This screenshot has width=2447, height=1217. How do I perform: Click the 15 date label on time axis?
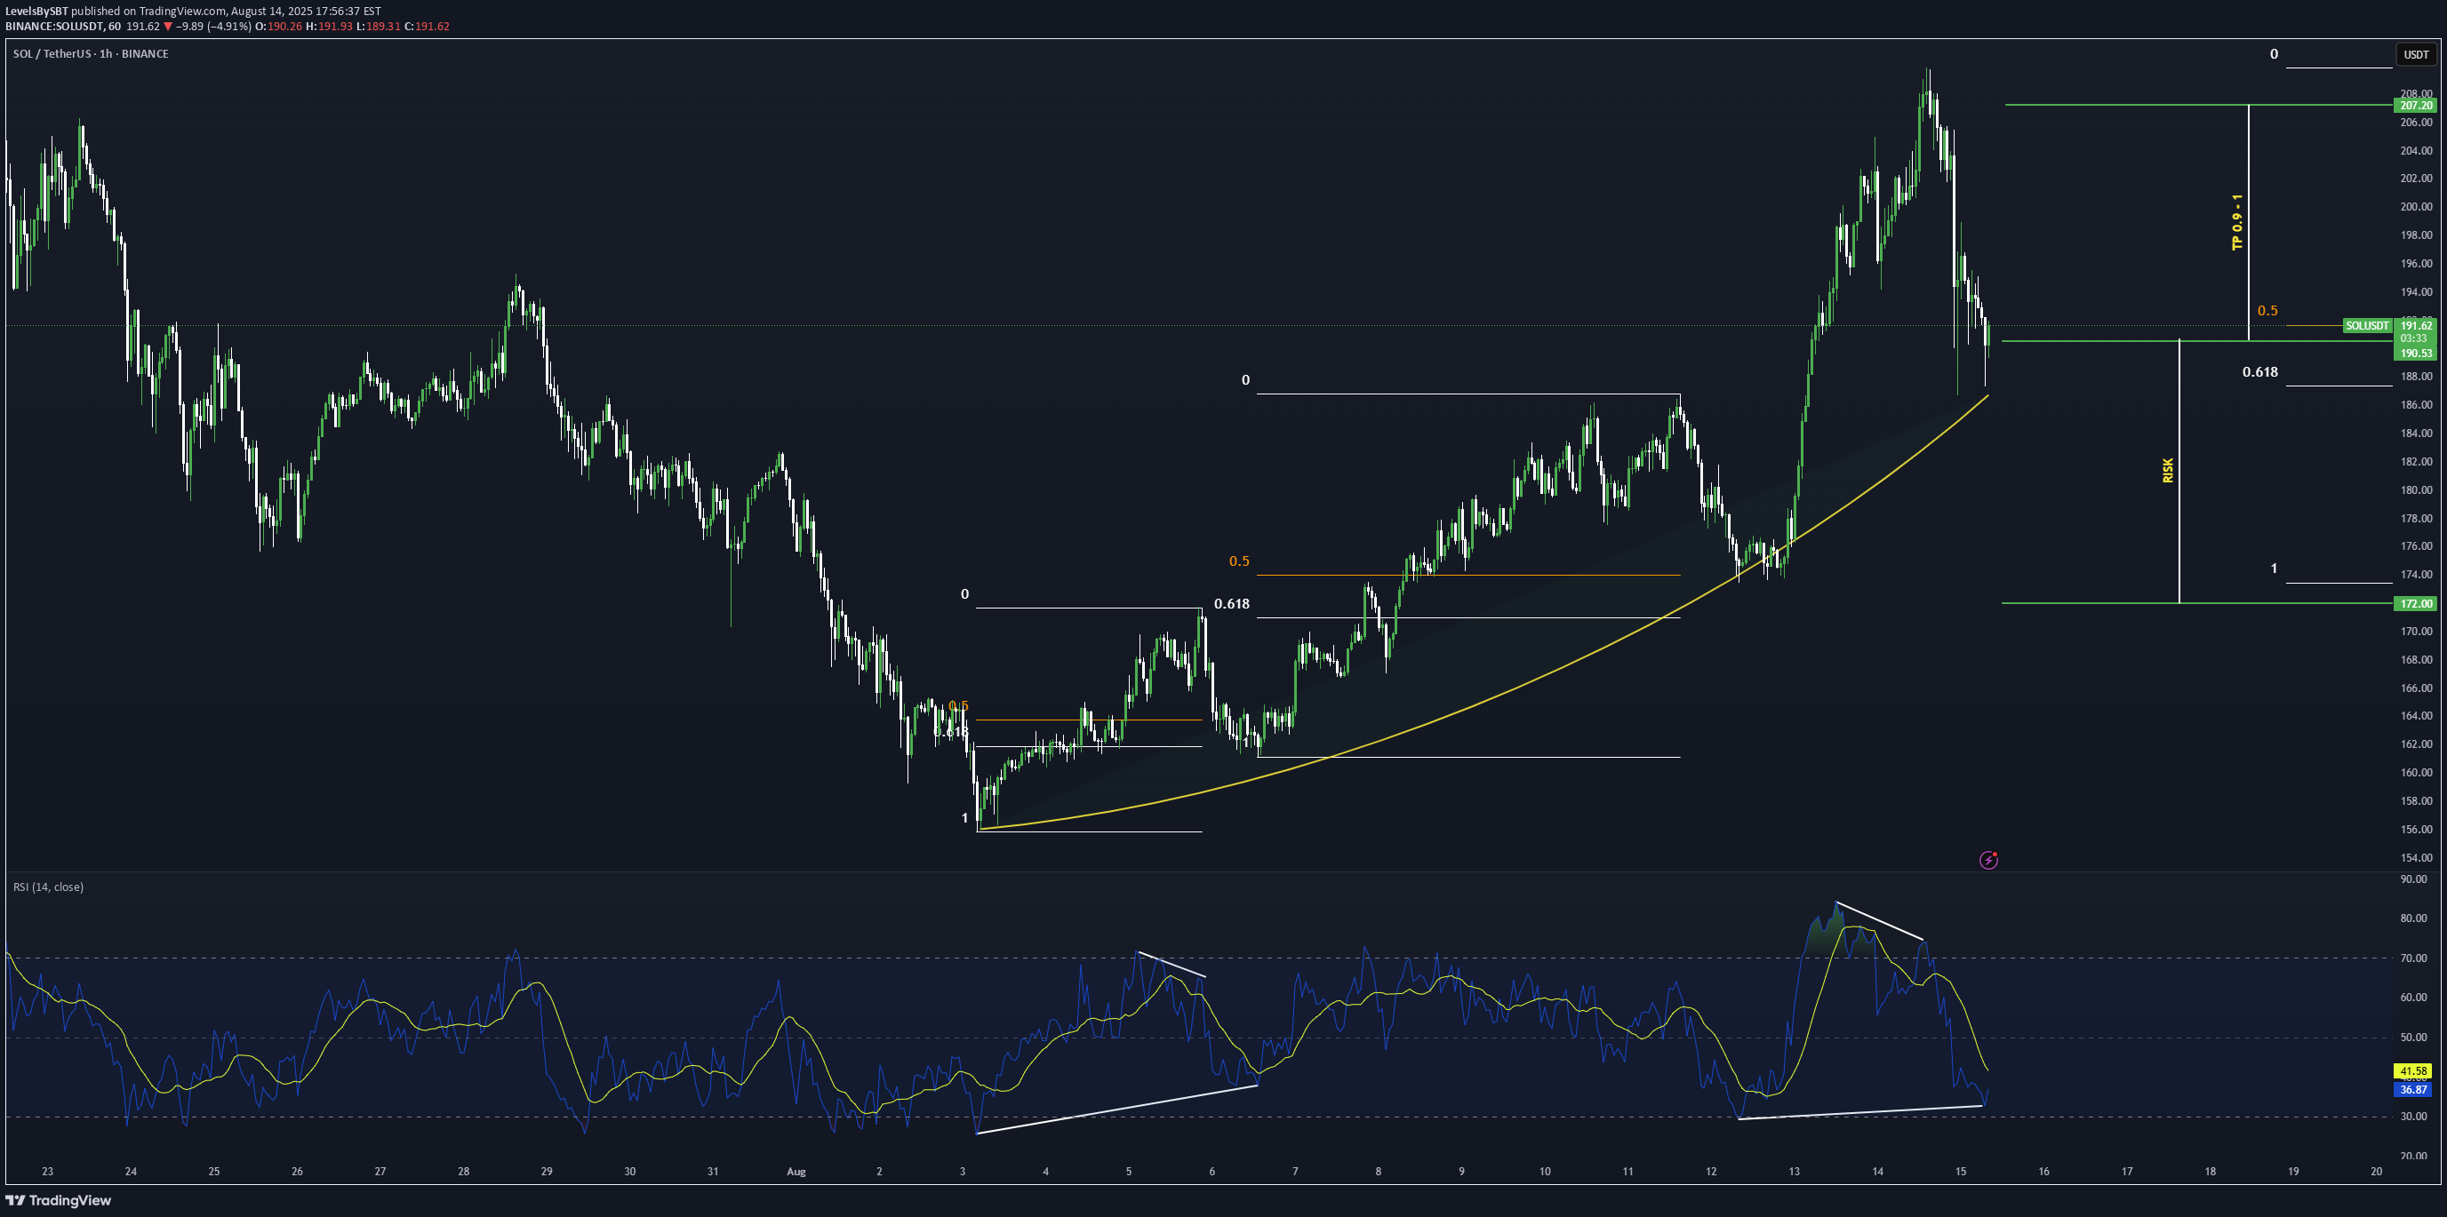[x=1961, y=1172]
